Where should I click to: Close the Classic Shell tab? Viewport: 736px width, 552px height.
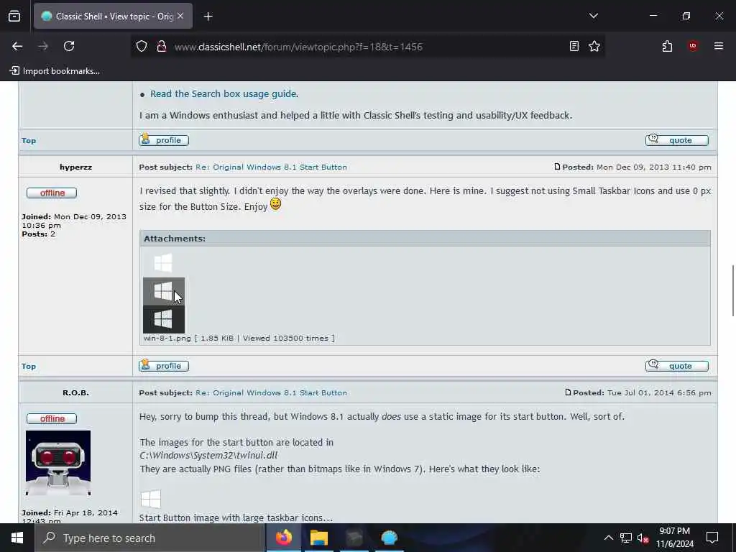180,16
